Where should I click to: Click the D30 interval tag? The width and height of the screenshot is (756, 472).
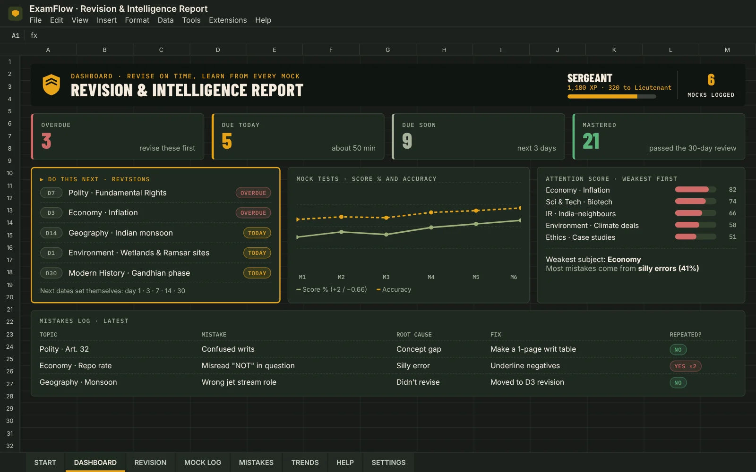[51, 273]
